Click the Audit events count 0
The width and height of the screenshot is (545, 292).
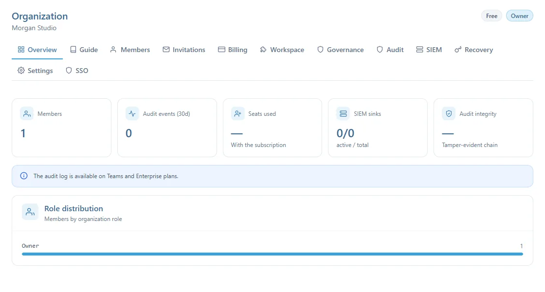(128, 133)
